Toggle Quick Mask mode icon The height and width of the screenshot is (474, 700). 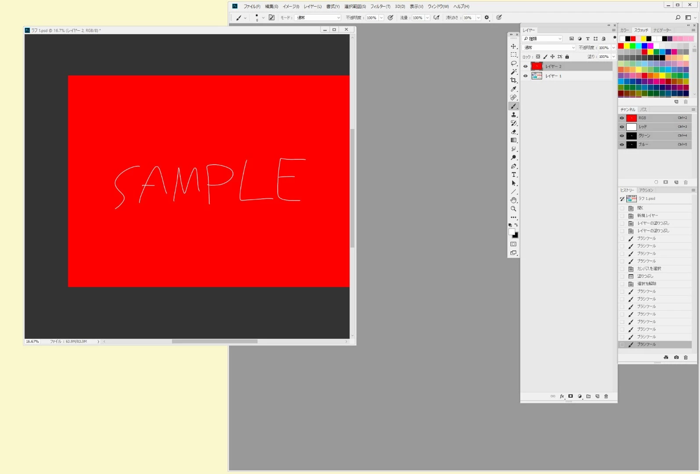click(x=513, y=244)
